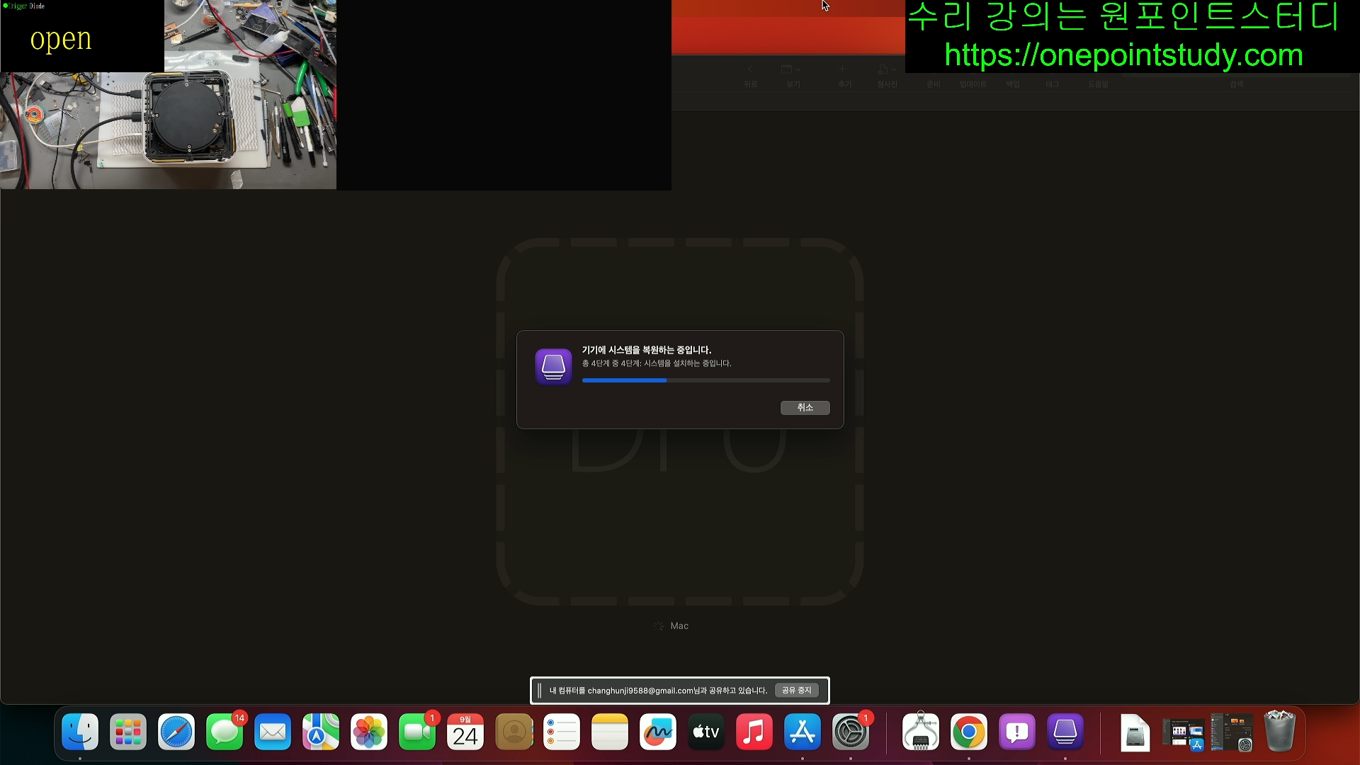Image resolution: width=1360 pixels, height=765 pixels.
Task: Open the Trash in the Dock
Action: pyautogui.click(x=1279, y=732)
